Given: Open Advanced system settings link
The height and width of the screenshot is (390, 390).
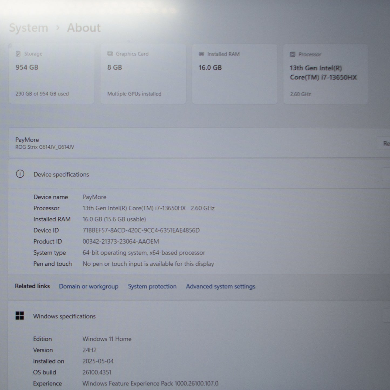Looking at the screenshot, I should click(220, 286).
